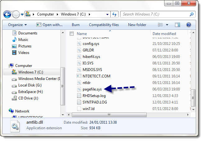The image size is (203, 141).
Task: Click Compatibility files toolbar button
Action: pyautogui.click(x=104, y=25)
